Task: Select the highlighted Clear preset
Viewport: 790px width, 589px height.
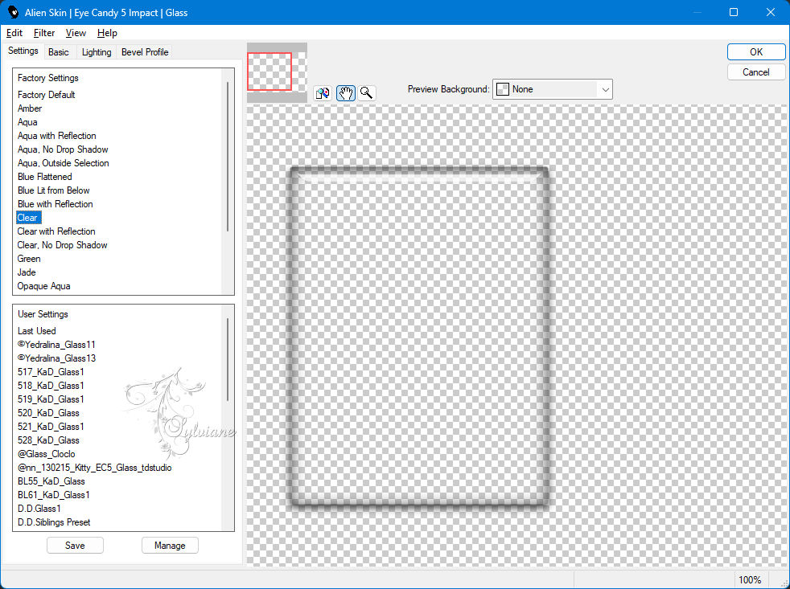Action: [28, 218]
